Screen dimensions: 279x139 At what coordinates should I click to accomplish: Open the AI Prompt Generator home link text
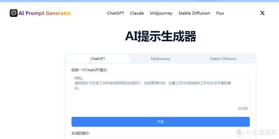(45, 13)
